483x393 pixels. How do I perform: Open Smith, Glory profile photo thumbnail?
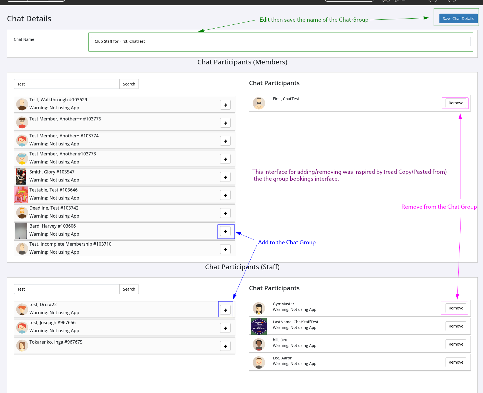[x=21, y=177]
